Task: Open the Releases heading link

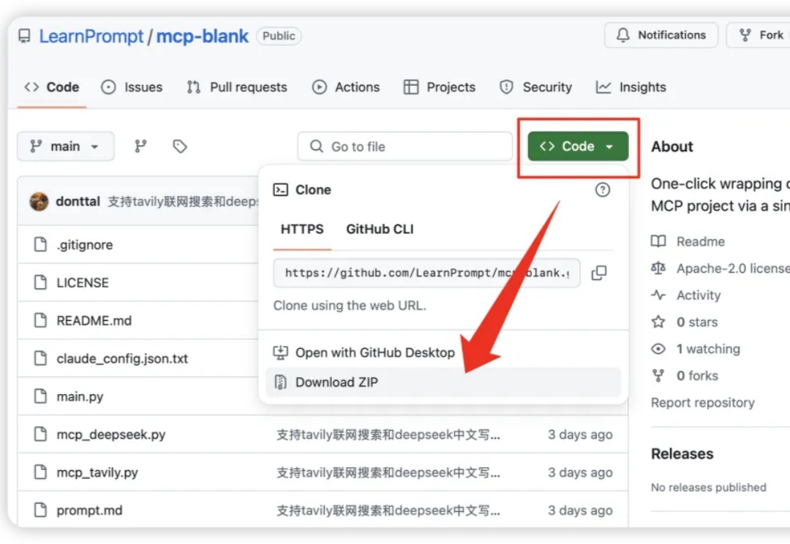Action: point(682,454)
